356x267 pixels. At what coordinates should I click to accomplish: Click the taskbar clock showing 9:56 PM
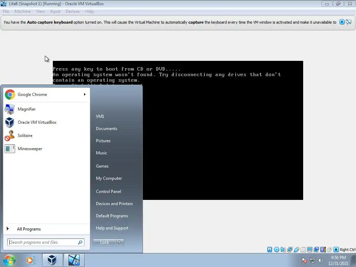(x=338, y=260)
